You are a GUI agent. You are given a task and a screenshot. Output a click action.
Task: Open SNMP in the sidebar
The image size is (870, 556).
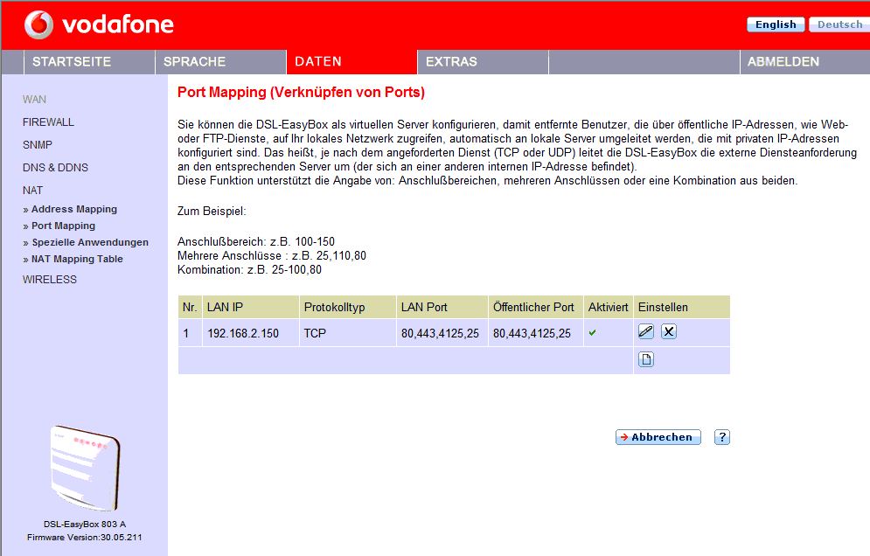pos(38,145)
